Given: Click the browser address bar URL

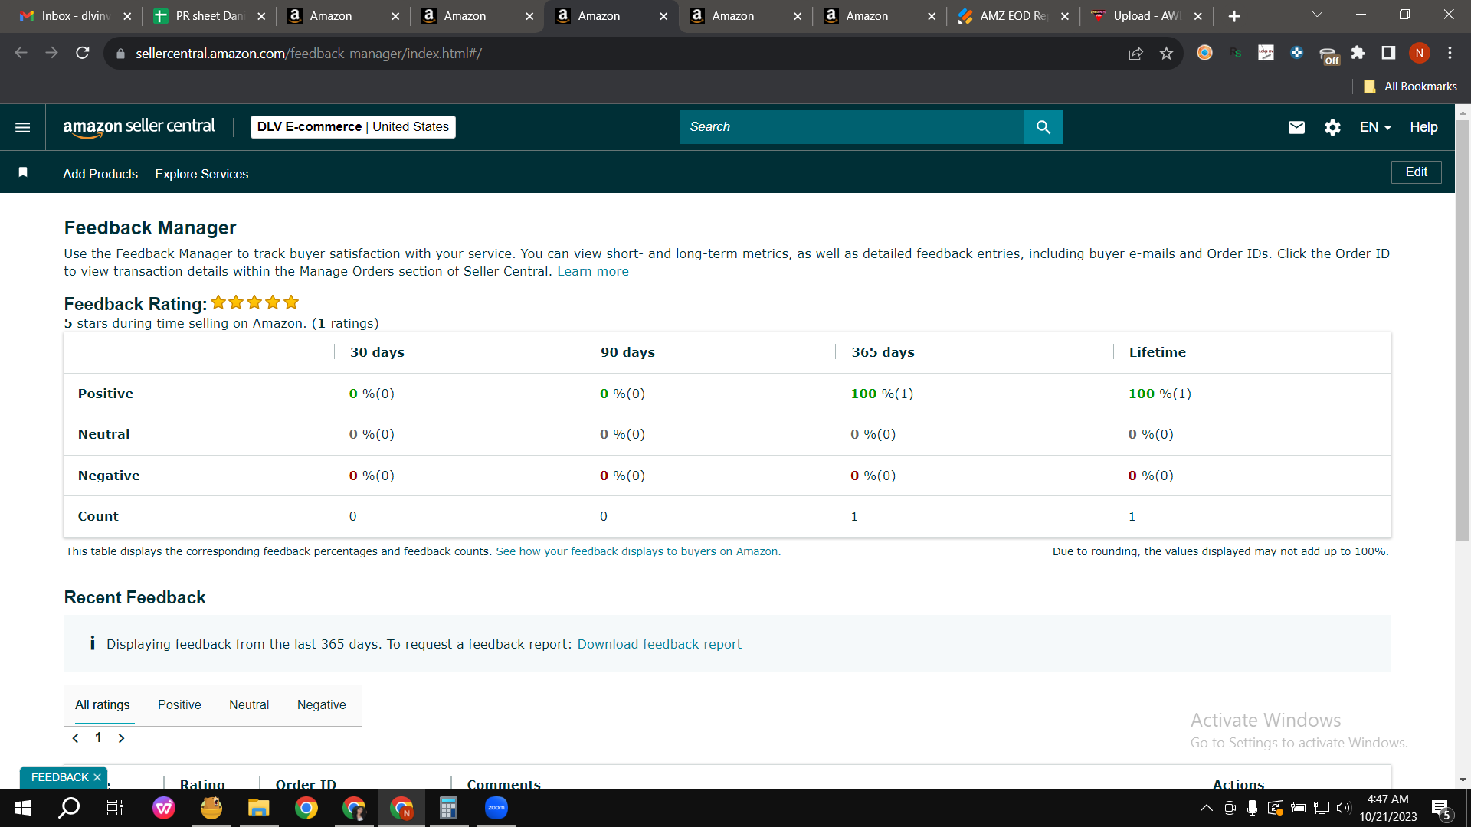Looking at the screenshot, I should click(309, 54).
